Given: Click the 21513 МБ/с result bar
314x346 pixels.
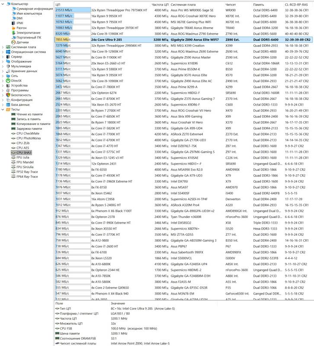Looking at the screenshot, I should pyautogui.click(x=72, y=10).
